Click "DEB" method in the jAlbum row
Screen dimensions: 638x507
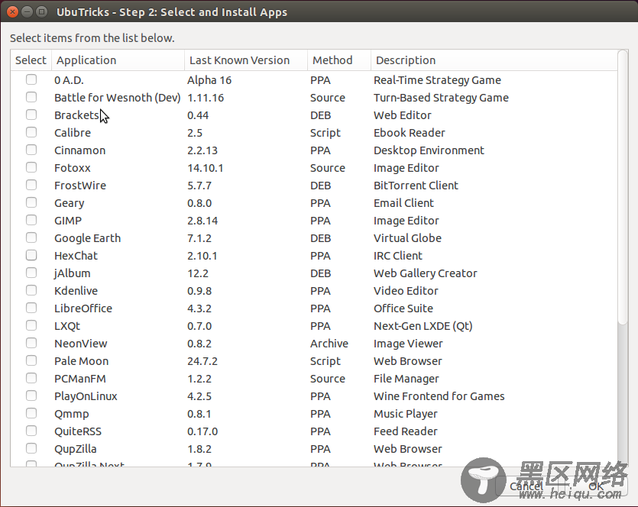pos(321,273)
